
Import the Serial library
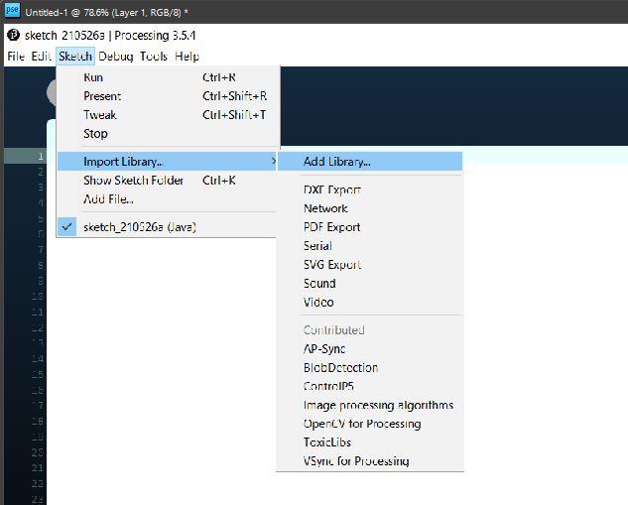[x=370, y=246]
